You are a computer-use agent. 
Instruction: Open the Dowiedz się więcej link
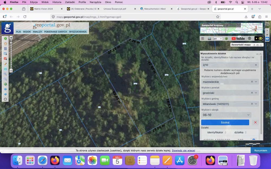pyautogui.click(x=183, y=151)
